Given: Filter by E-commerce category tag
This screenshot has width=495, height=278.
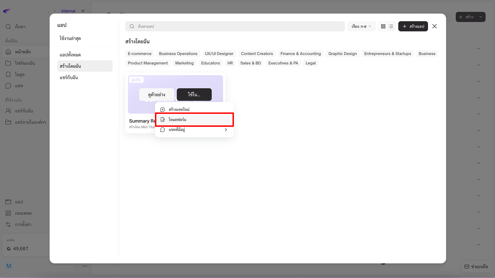Looking at the screenshot, I should [x=140, y=54].
